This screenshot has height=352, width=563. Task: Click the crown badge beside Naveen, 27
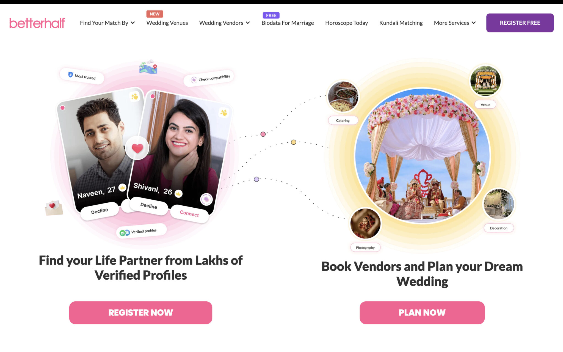(122, 188)
